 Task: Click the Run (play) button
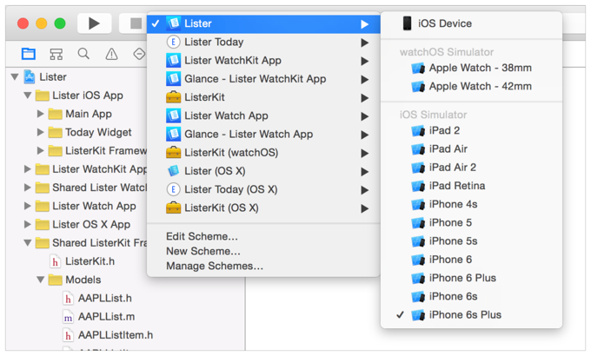(94, 23)
